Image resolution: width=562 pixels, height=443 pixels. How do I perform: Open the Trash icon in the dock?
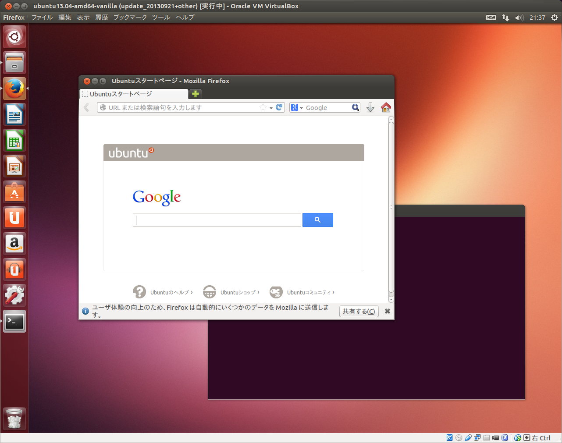tap(14, 419)
